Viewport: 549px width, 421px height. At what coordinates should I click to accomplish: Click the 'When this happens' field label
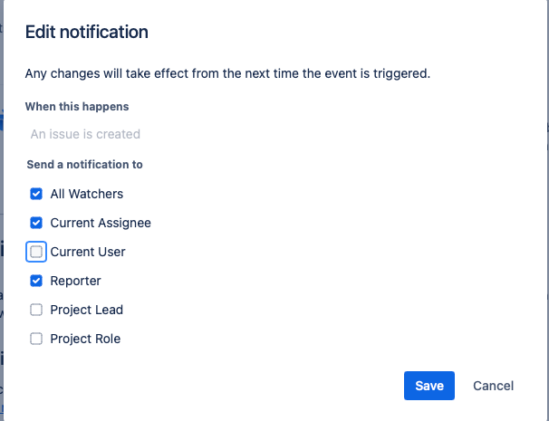(77, 107)
